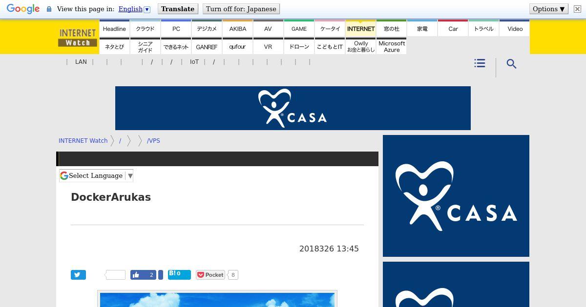
Task: Click the second CASA sidebar ad below
Action: coord(456,285)
